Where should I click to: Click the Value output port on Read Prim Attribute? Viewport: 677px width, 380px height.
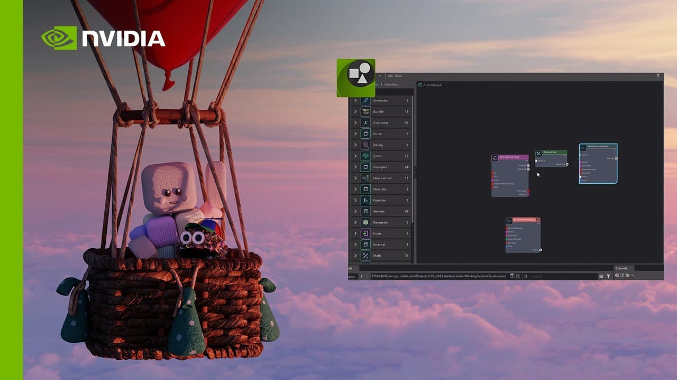[541, 250]
